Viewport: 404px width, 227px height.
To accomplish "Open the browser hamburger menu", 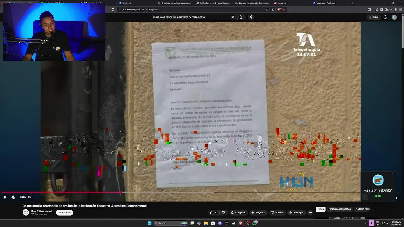I will coord(401,9).
